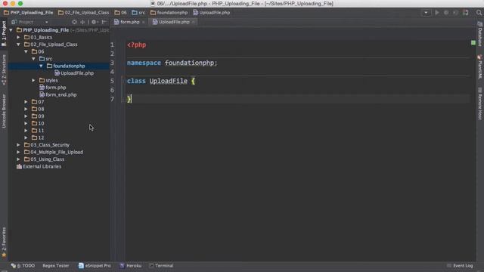This screenshot has width=484, height=272.
Task: Switch to the UploadFile.php editor tab
Action: (174, 22)
